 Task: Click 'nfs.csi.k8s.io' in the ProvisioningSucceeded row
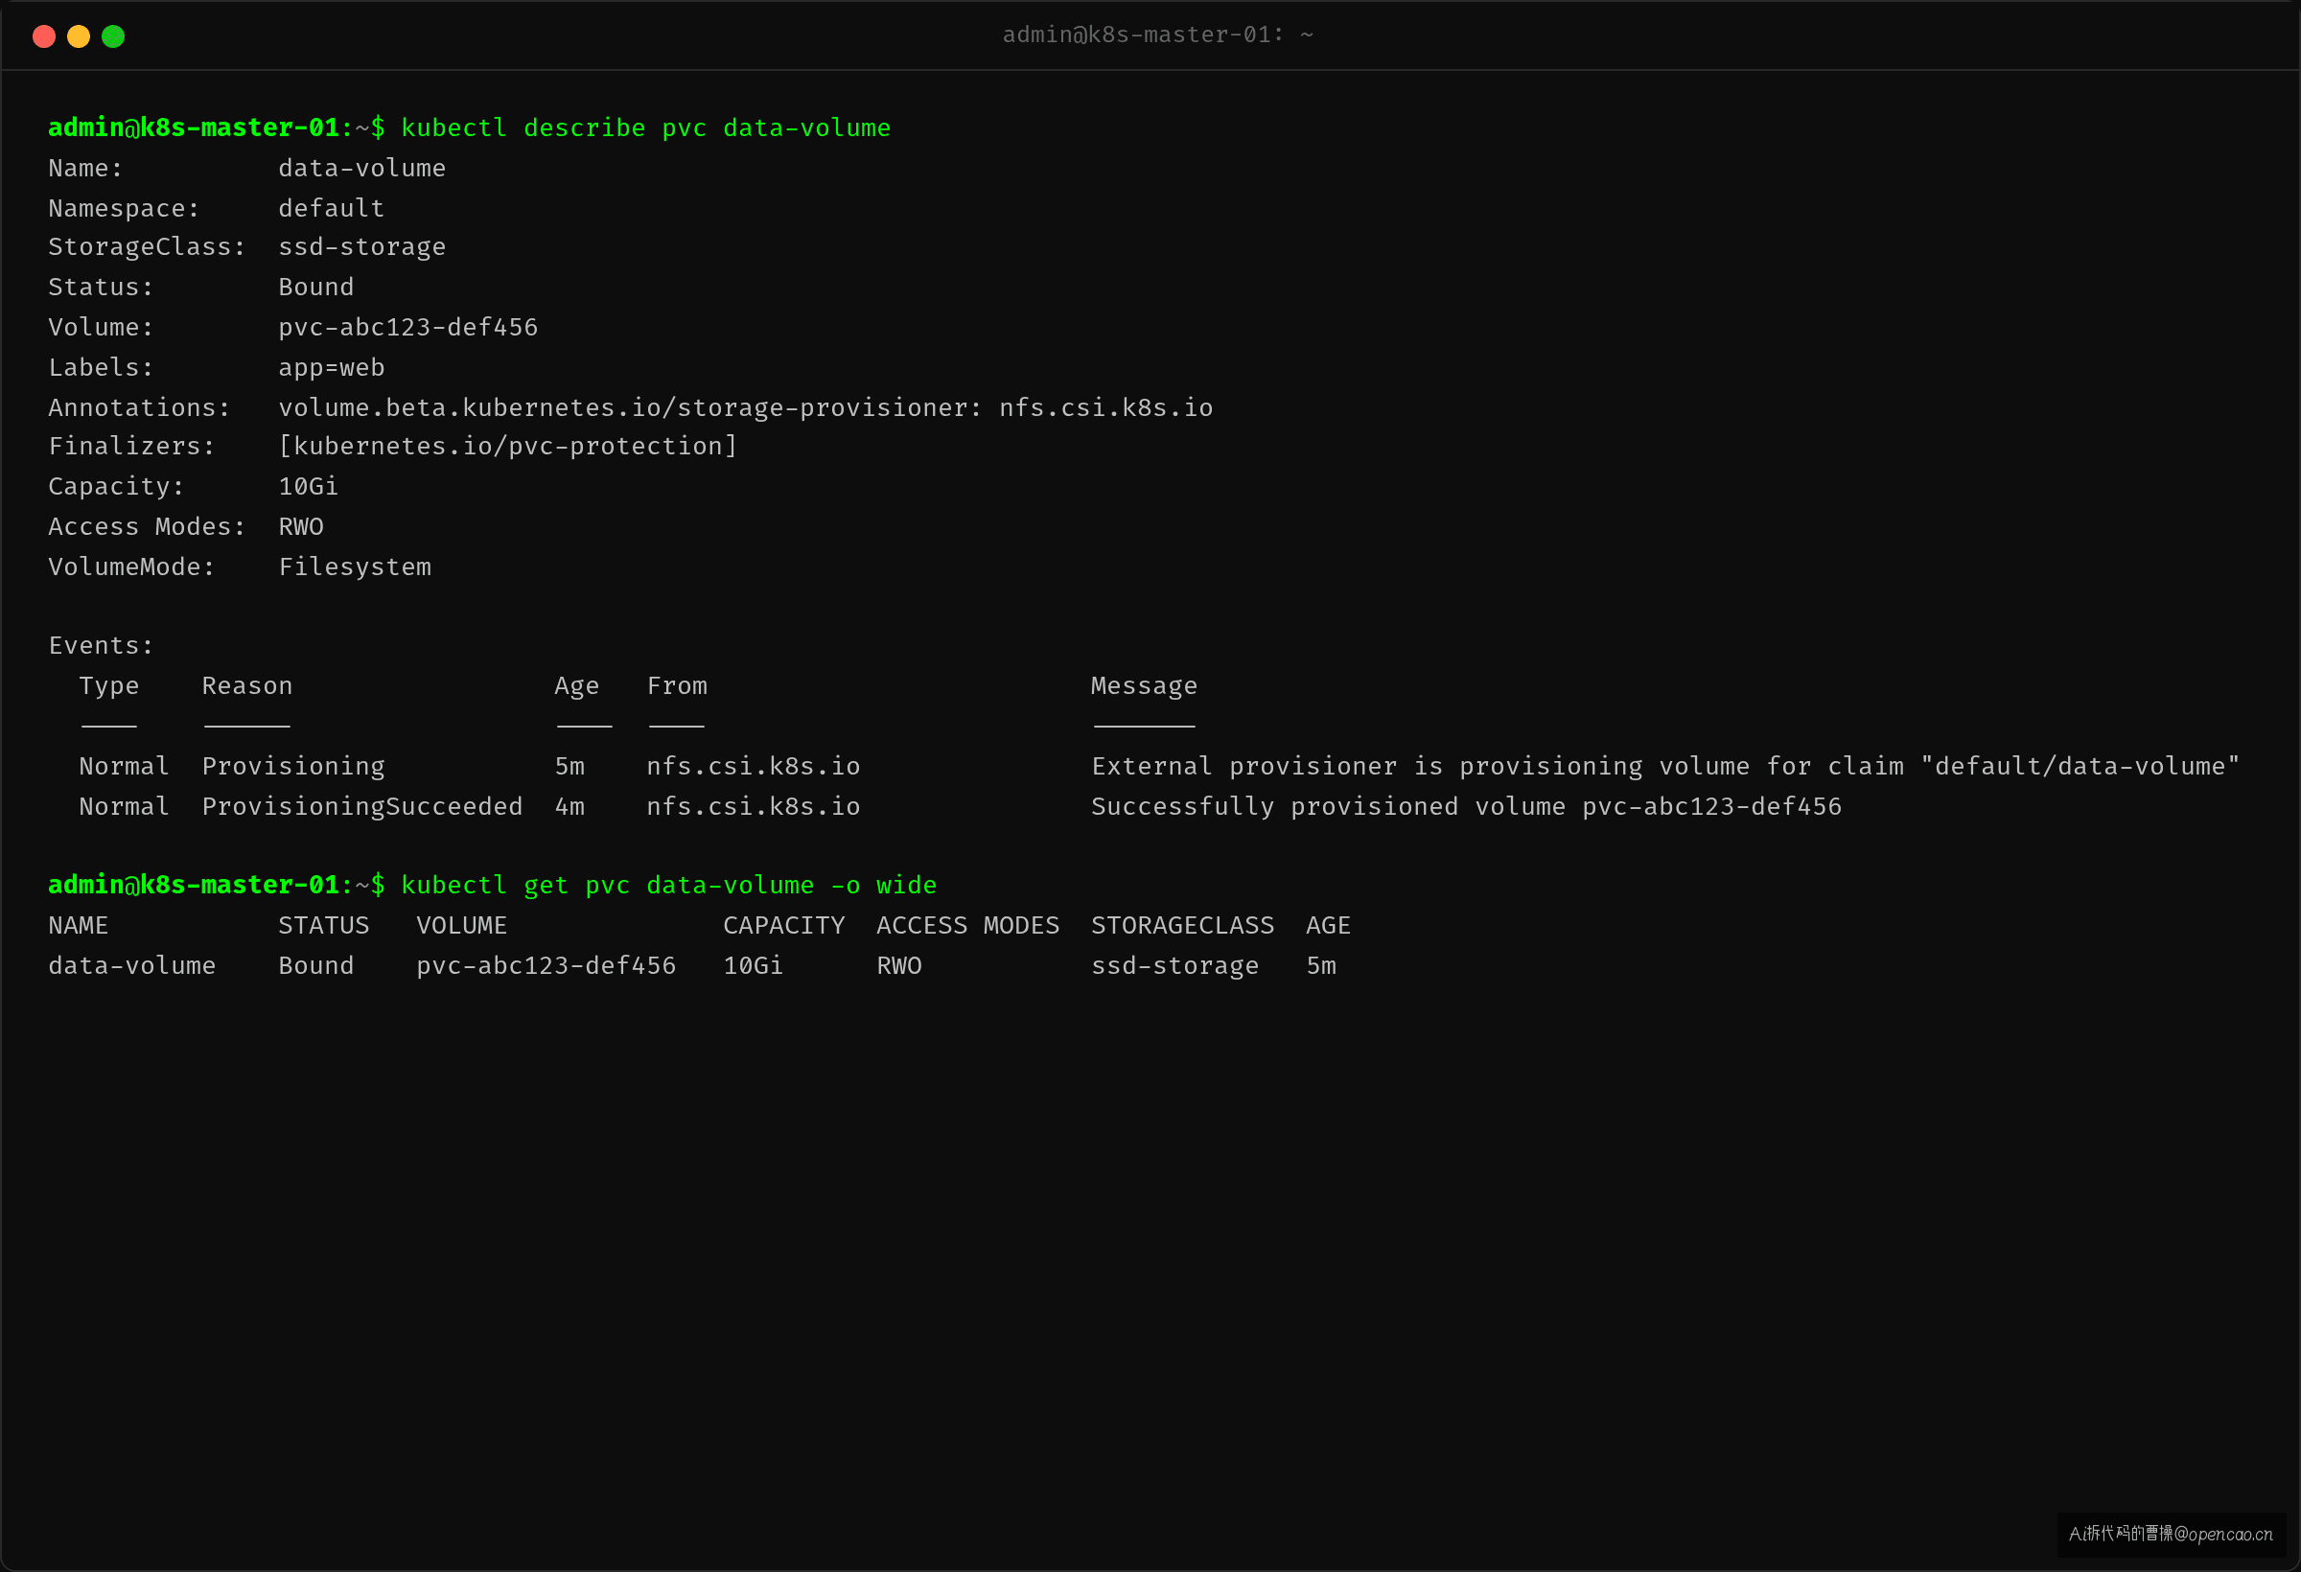753,807
